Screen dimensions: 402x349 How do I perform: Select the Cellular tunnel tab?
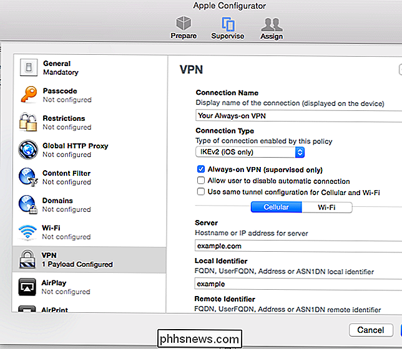click(277, 207)
